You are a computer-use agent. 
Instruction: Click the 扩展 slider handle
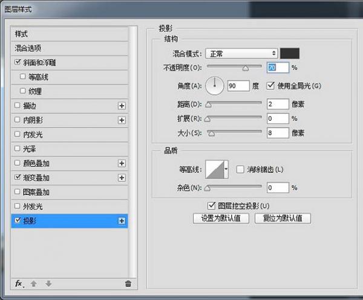(208, 119)
